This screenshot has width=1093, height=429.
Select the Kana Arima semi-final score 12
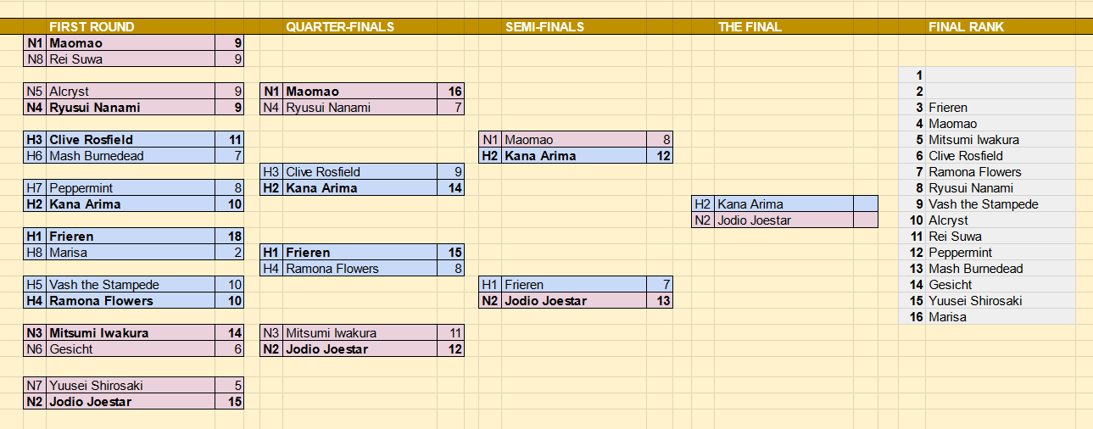(660, 156)
